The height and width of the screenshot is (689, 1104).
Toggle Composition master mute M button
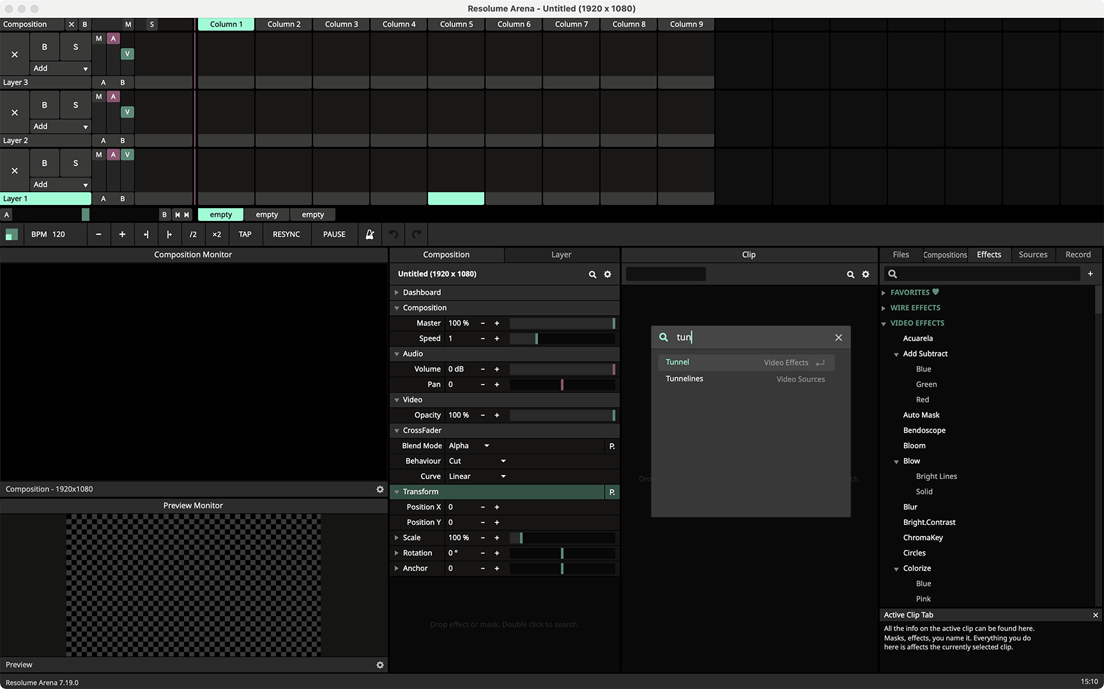pos(128,24)
